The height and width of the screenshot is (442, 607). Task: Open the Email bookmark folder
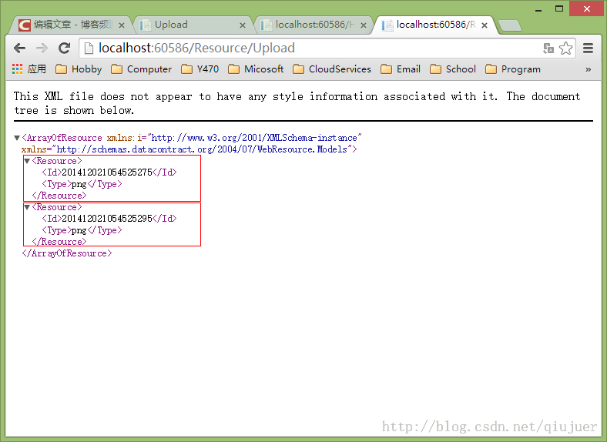click(401, 69)
